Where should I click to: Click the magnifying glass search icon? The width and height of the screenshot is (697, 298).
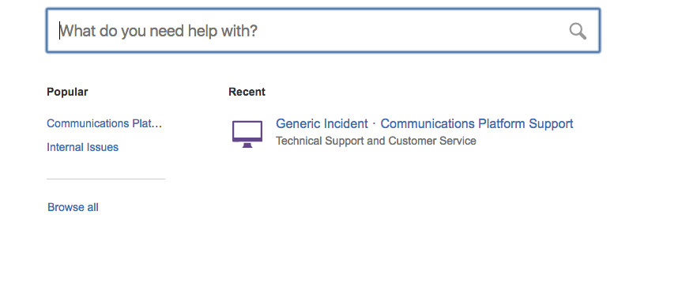(x=578, y=31)
